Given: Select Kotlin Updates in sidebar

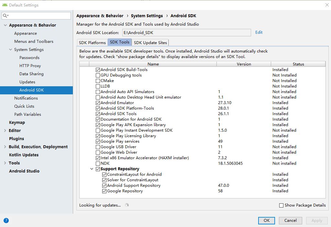Looking at the screenshot, I should click(24, 155).
